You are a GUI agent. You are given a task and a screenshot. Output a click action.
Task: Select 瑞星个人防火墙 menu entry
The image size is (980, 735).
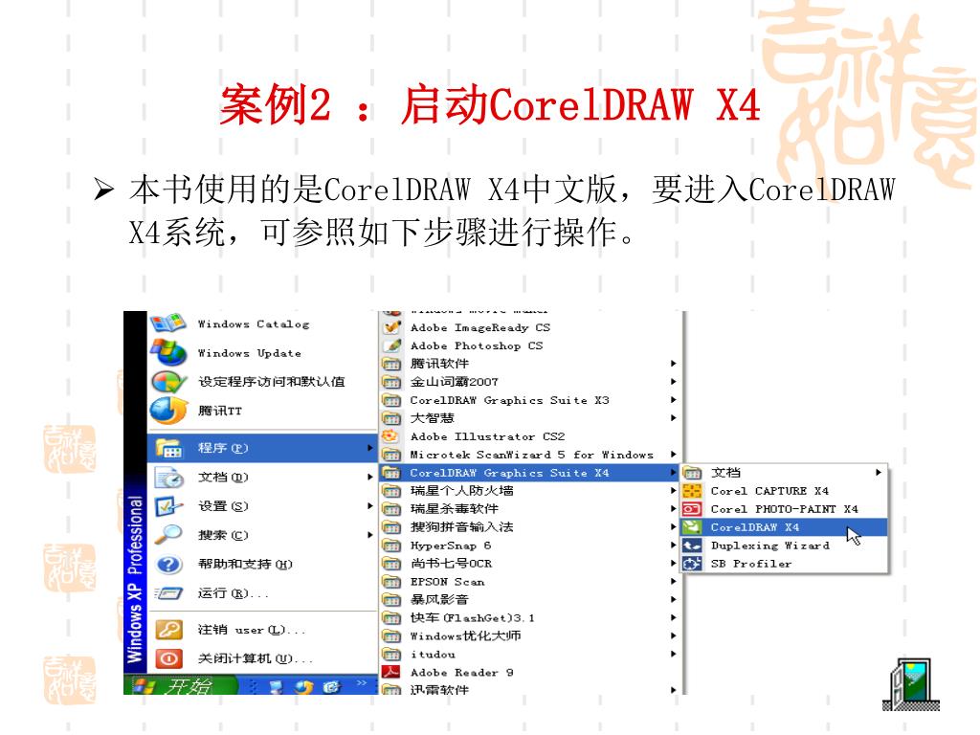[x=530, y=491]
